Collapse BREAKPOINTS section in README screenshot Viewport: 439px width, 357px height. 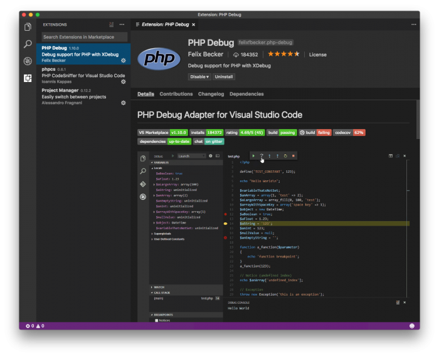(152, 315)
